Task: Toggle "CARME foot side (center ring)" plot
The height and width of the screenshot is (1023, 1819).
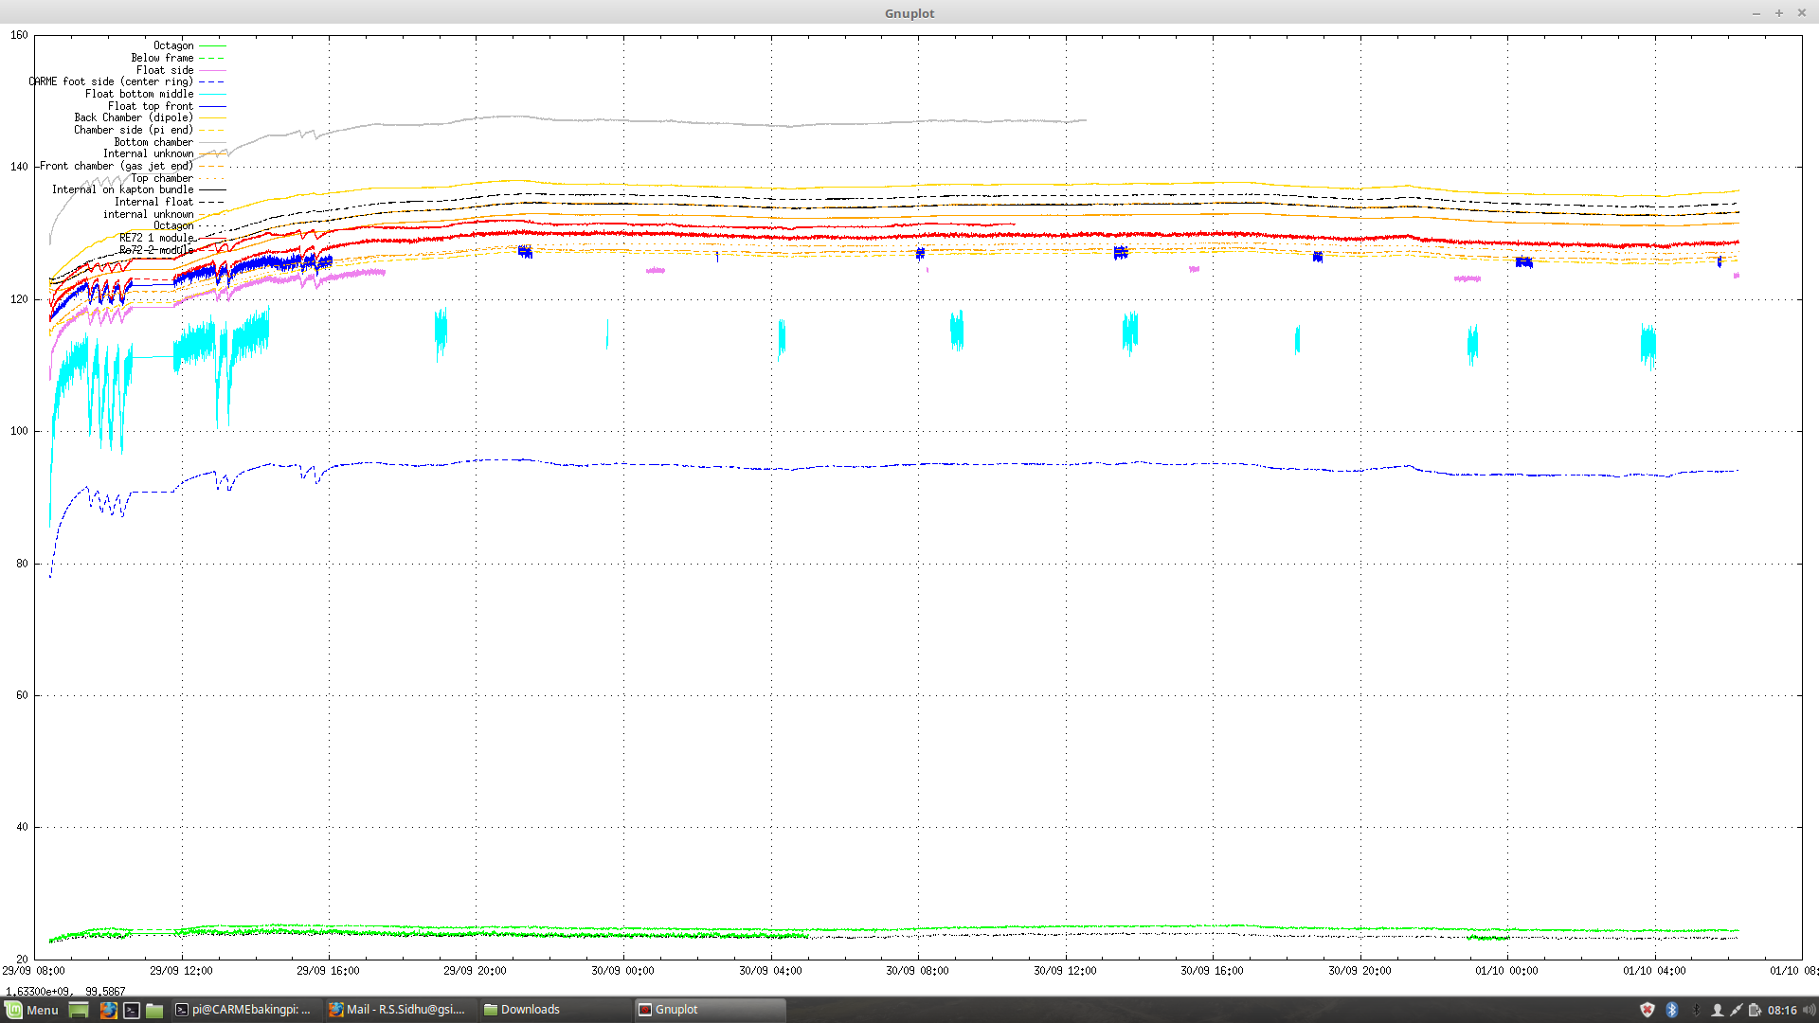Action: tap(111, 81)
